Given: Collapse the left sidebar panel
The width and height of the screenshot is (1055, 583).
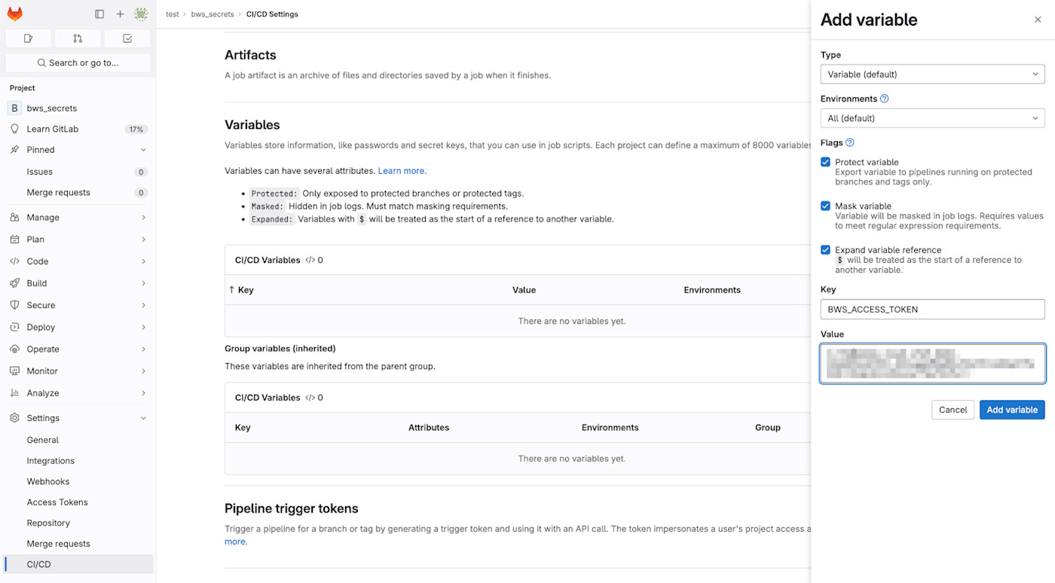Looking at the screenshot, I should pyautogui.click(x=99, y=14).
